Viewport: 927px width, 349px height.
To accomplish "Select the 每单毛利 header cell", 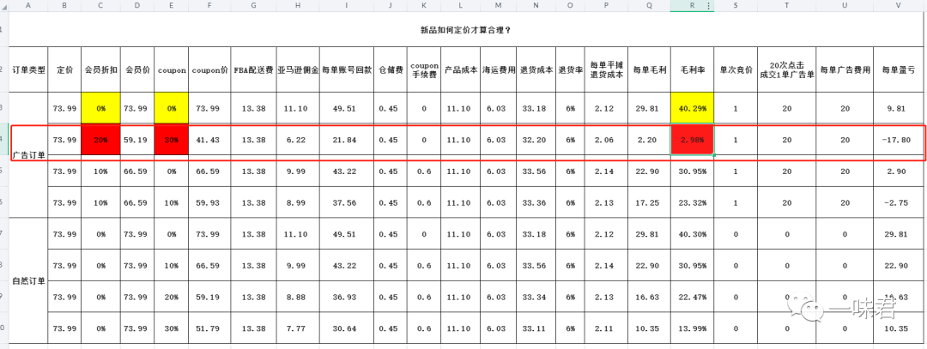I will pyautogui.click(x=650, y=69).
